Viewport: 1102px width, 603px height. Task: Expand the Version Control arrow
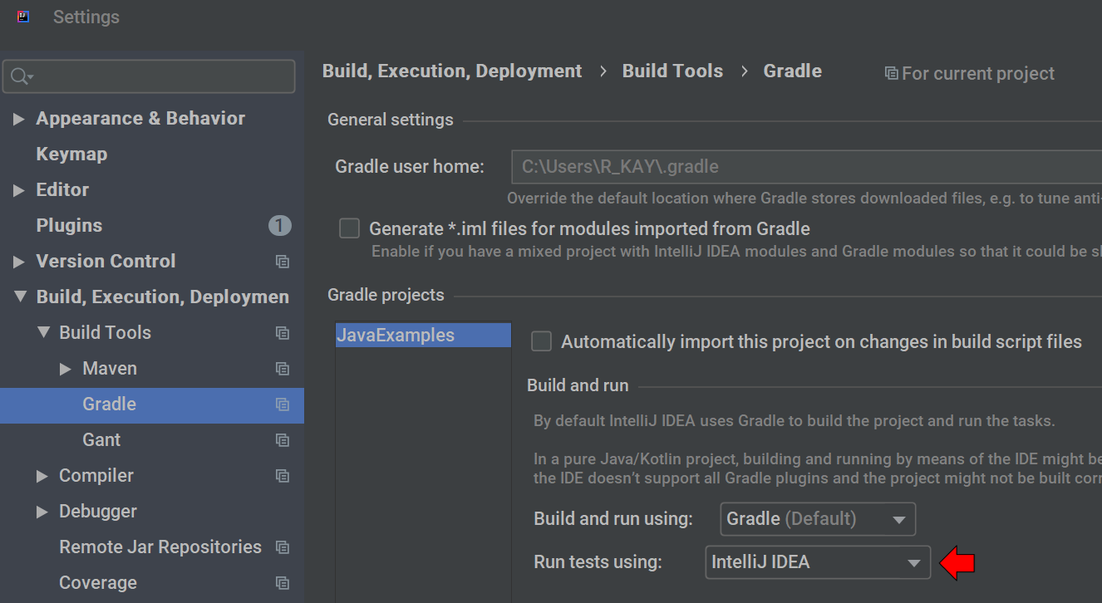tap(18, 262)
